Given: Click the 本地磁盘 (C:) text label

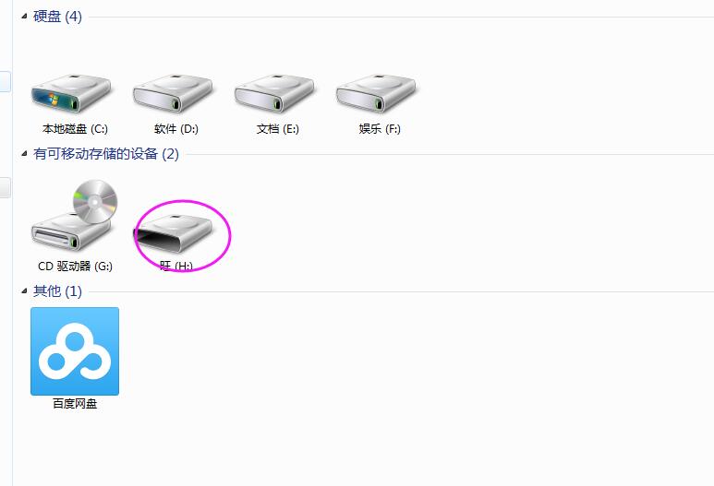Looking at the screenshot, I should (75, 129).
